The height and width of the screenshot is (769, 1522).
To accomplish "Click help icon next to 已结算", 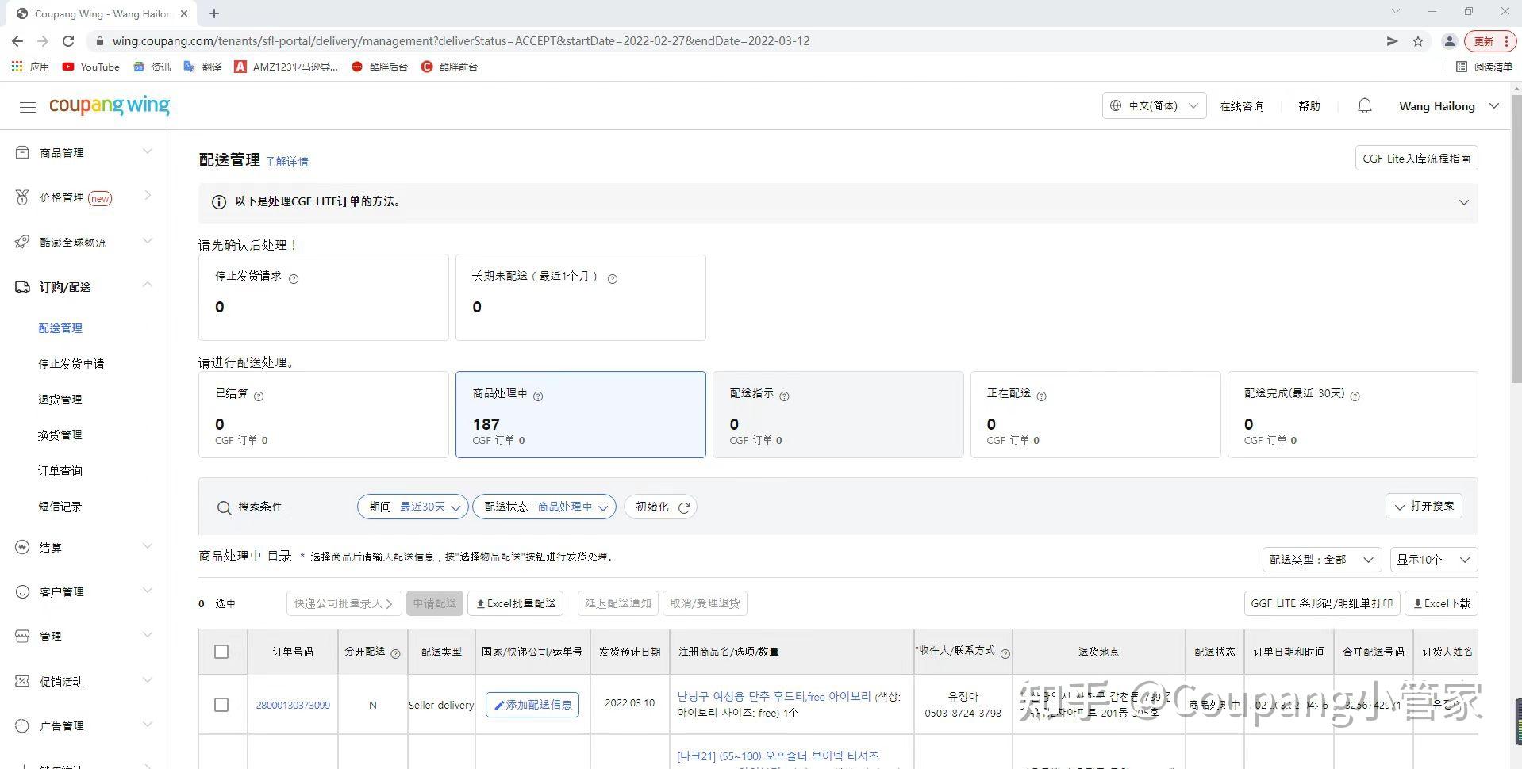I will click(259, 396).
